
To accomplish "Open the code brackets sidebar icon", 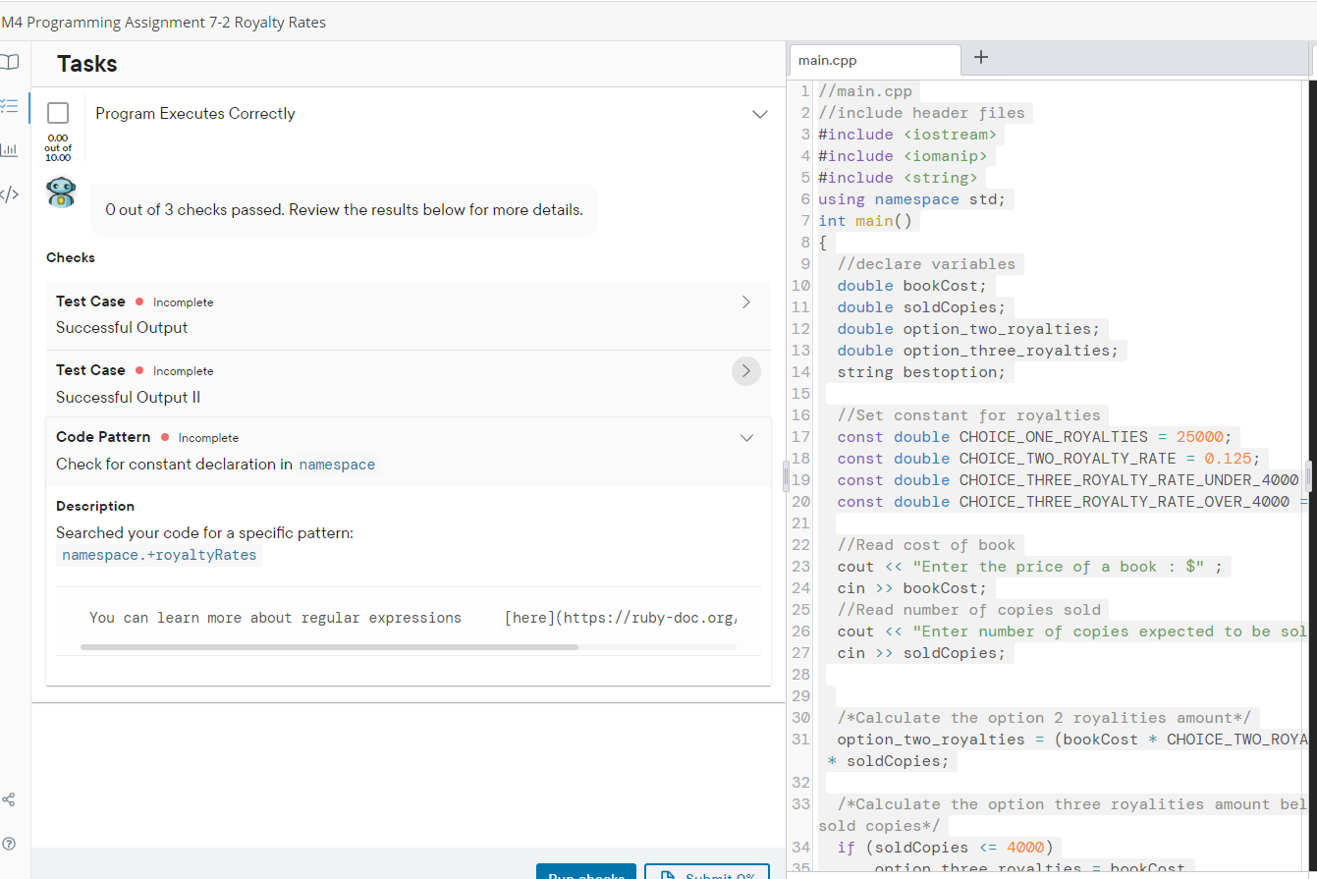I will pyautogui.click(x=9, y=193).
